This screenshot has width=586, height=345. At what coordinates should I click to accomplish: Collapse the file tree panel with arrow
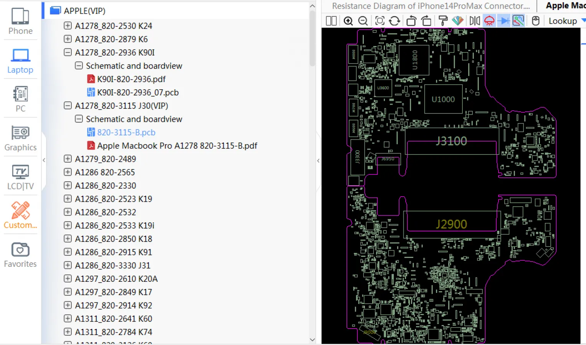tap(318, 161)
